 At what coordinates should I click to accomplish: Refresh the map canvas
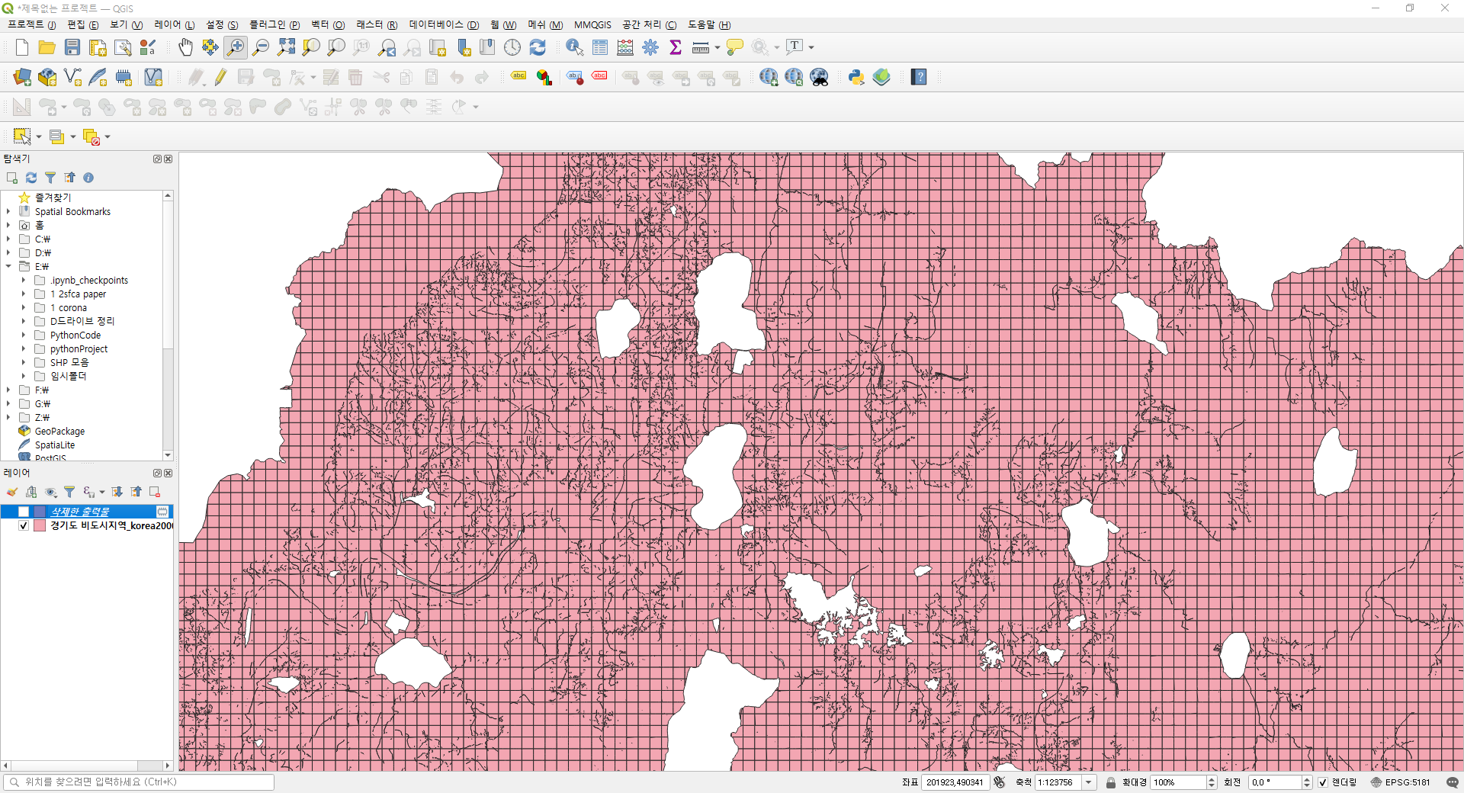[538, 47]
